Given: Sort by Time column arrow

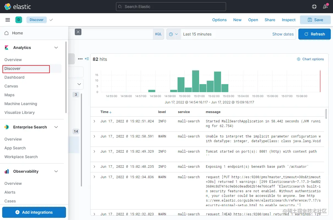Looking at the screenshot, I should (x=111, y=112).
